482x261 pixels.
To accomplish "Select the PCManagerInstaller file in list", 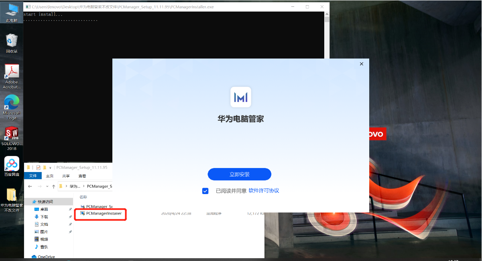I will [x=101, y=214].
